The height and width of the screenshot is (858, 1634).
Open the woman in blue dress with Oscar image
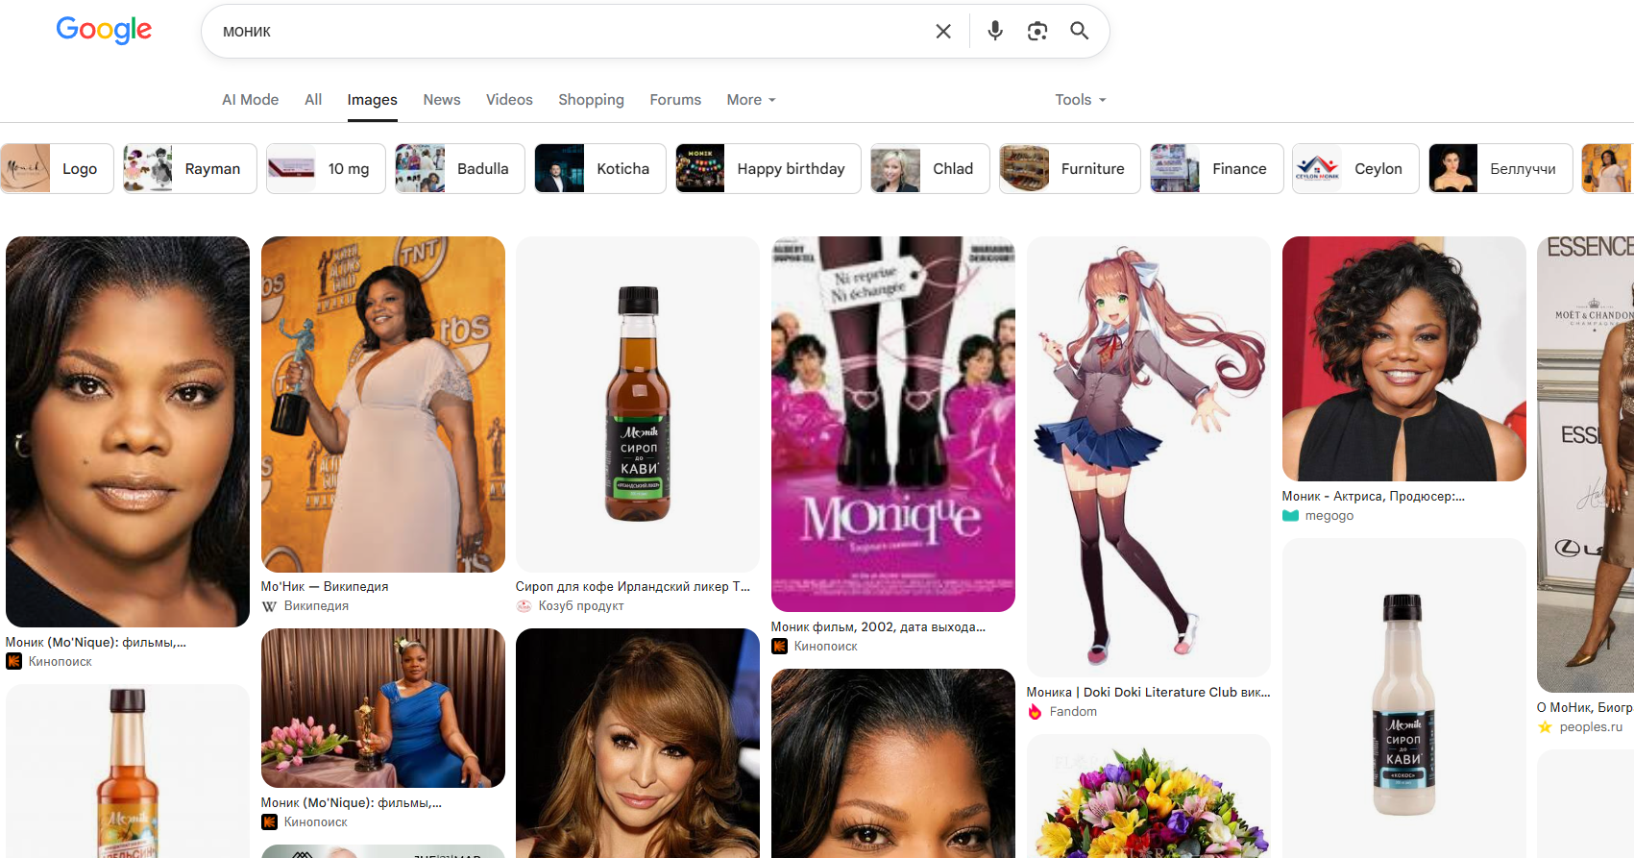pyautogui.click(x=383, y=708)
